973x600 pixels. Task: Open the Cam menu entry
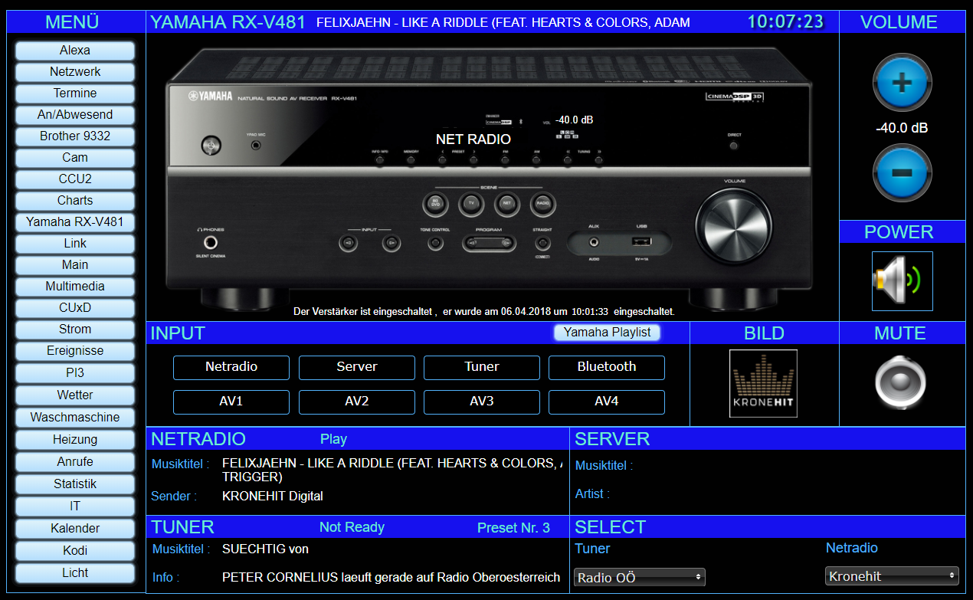click(x=75, y=158)
